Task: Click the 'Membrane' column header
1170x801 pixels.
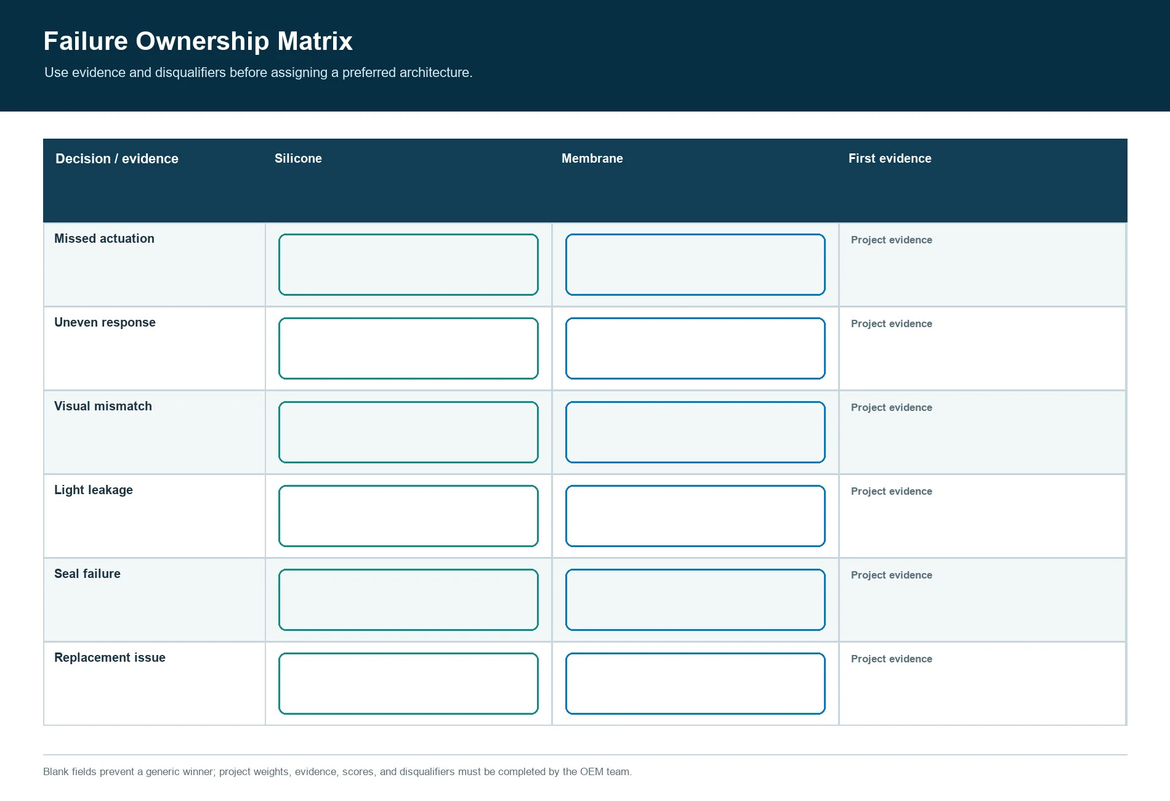Action: coord(592,158)
